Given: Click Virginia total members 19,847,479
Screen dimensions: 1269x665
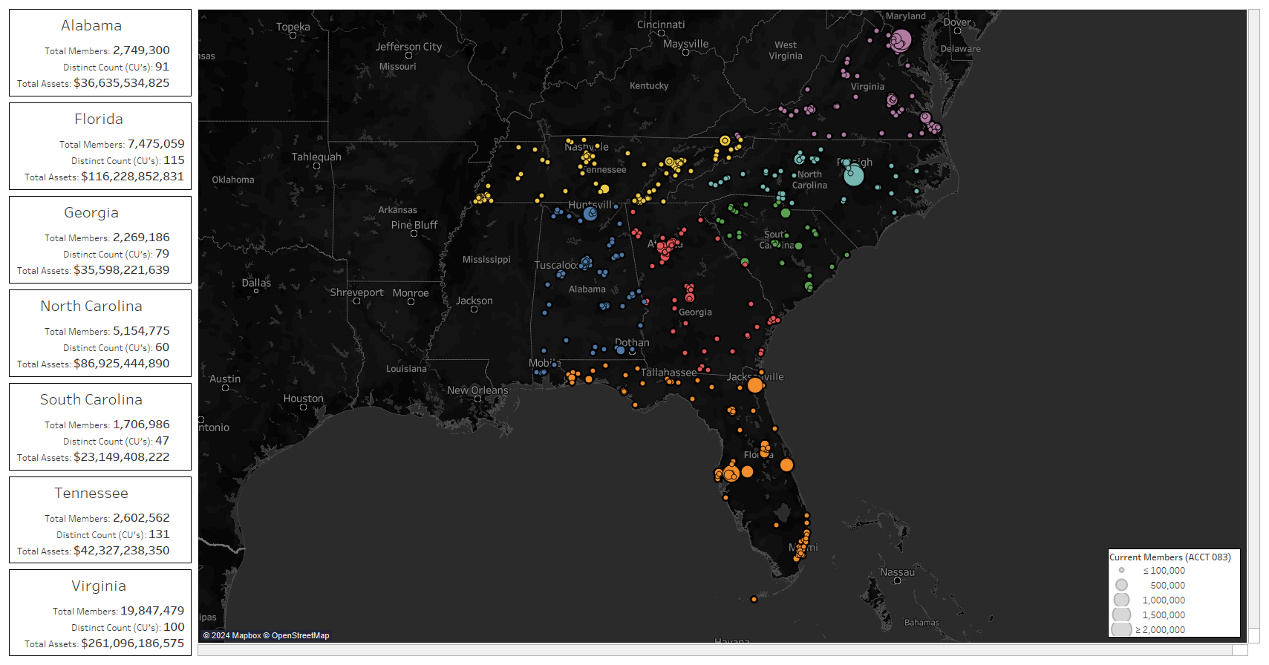Looking at the screenshot, I should 152,611.
